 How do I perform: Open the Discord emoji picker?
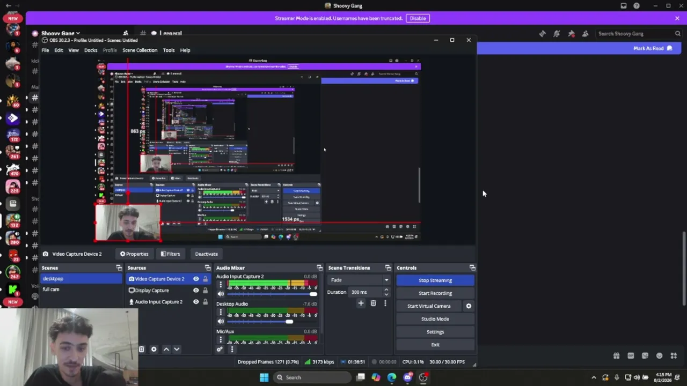click(x=659, y=355)
